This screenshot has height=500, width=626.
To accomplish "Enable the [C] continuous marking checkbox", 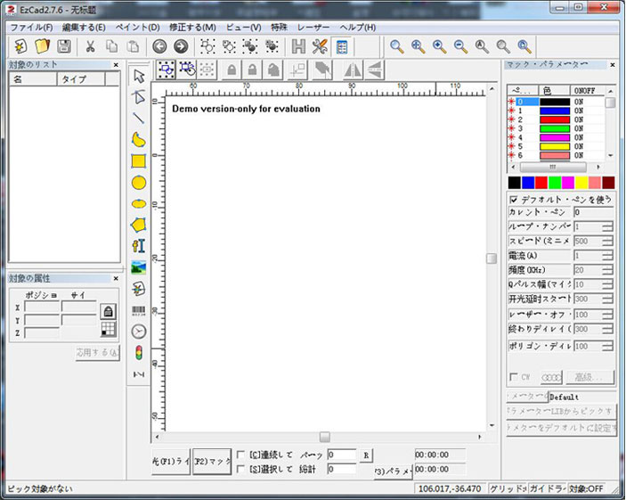I will pyautogui.click(x=240, y=455).
